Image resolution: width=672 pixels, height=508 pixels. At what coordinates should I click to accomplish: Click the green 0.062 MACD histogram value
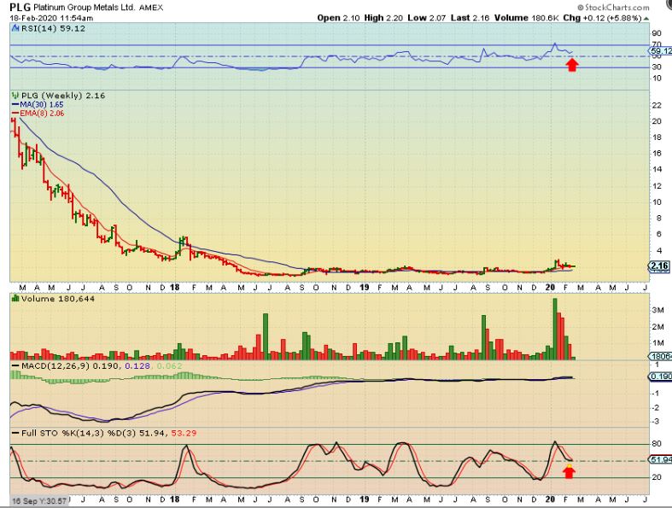pos(169,366)
